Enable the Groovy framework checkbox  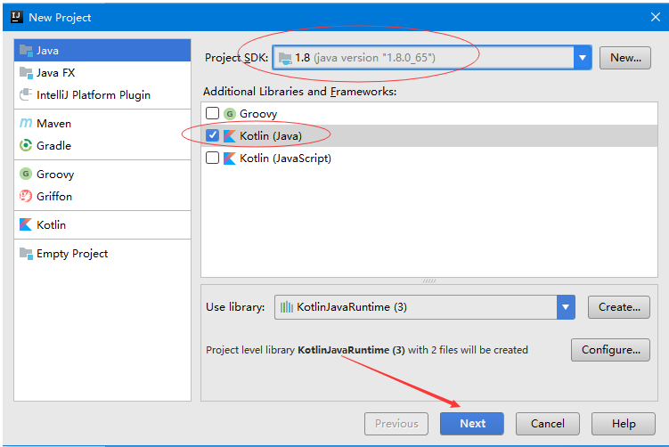[212, 114]
